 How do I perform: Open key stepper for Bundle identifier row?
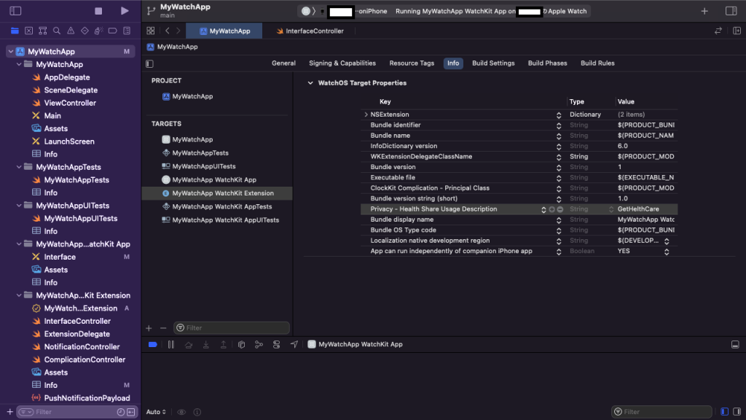coord(559,125)
